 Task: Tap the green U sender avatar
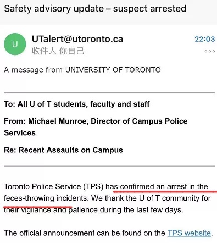tap(15, 44)
